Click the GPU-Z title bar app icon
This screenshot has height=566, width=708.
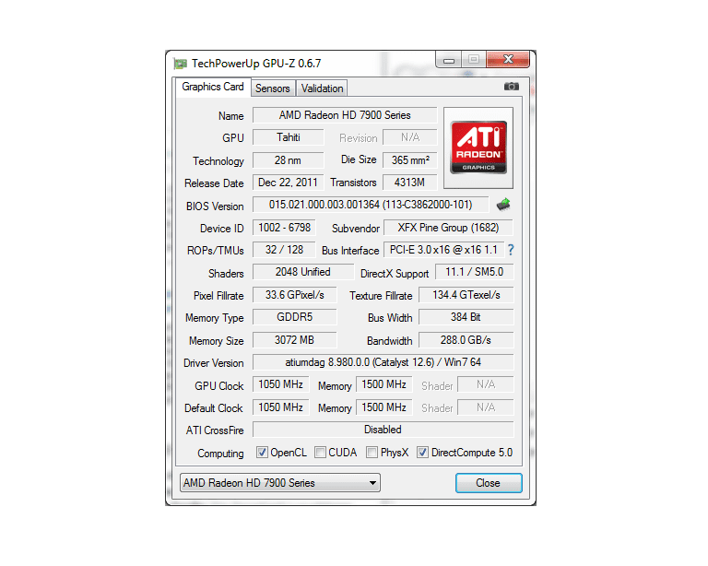[180, 64]
